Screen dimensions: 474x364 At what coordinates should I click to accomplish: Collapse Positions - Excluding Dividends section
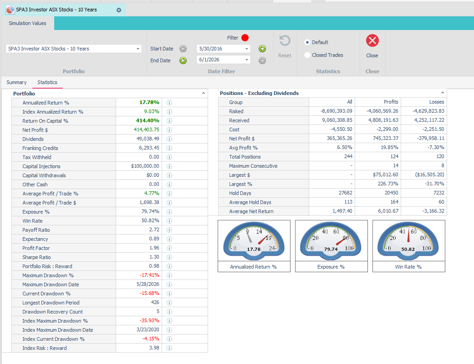442,93
